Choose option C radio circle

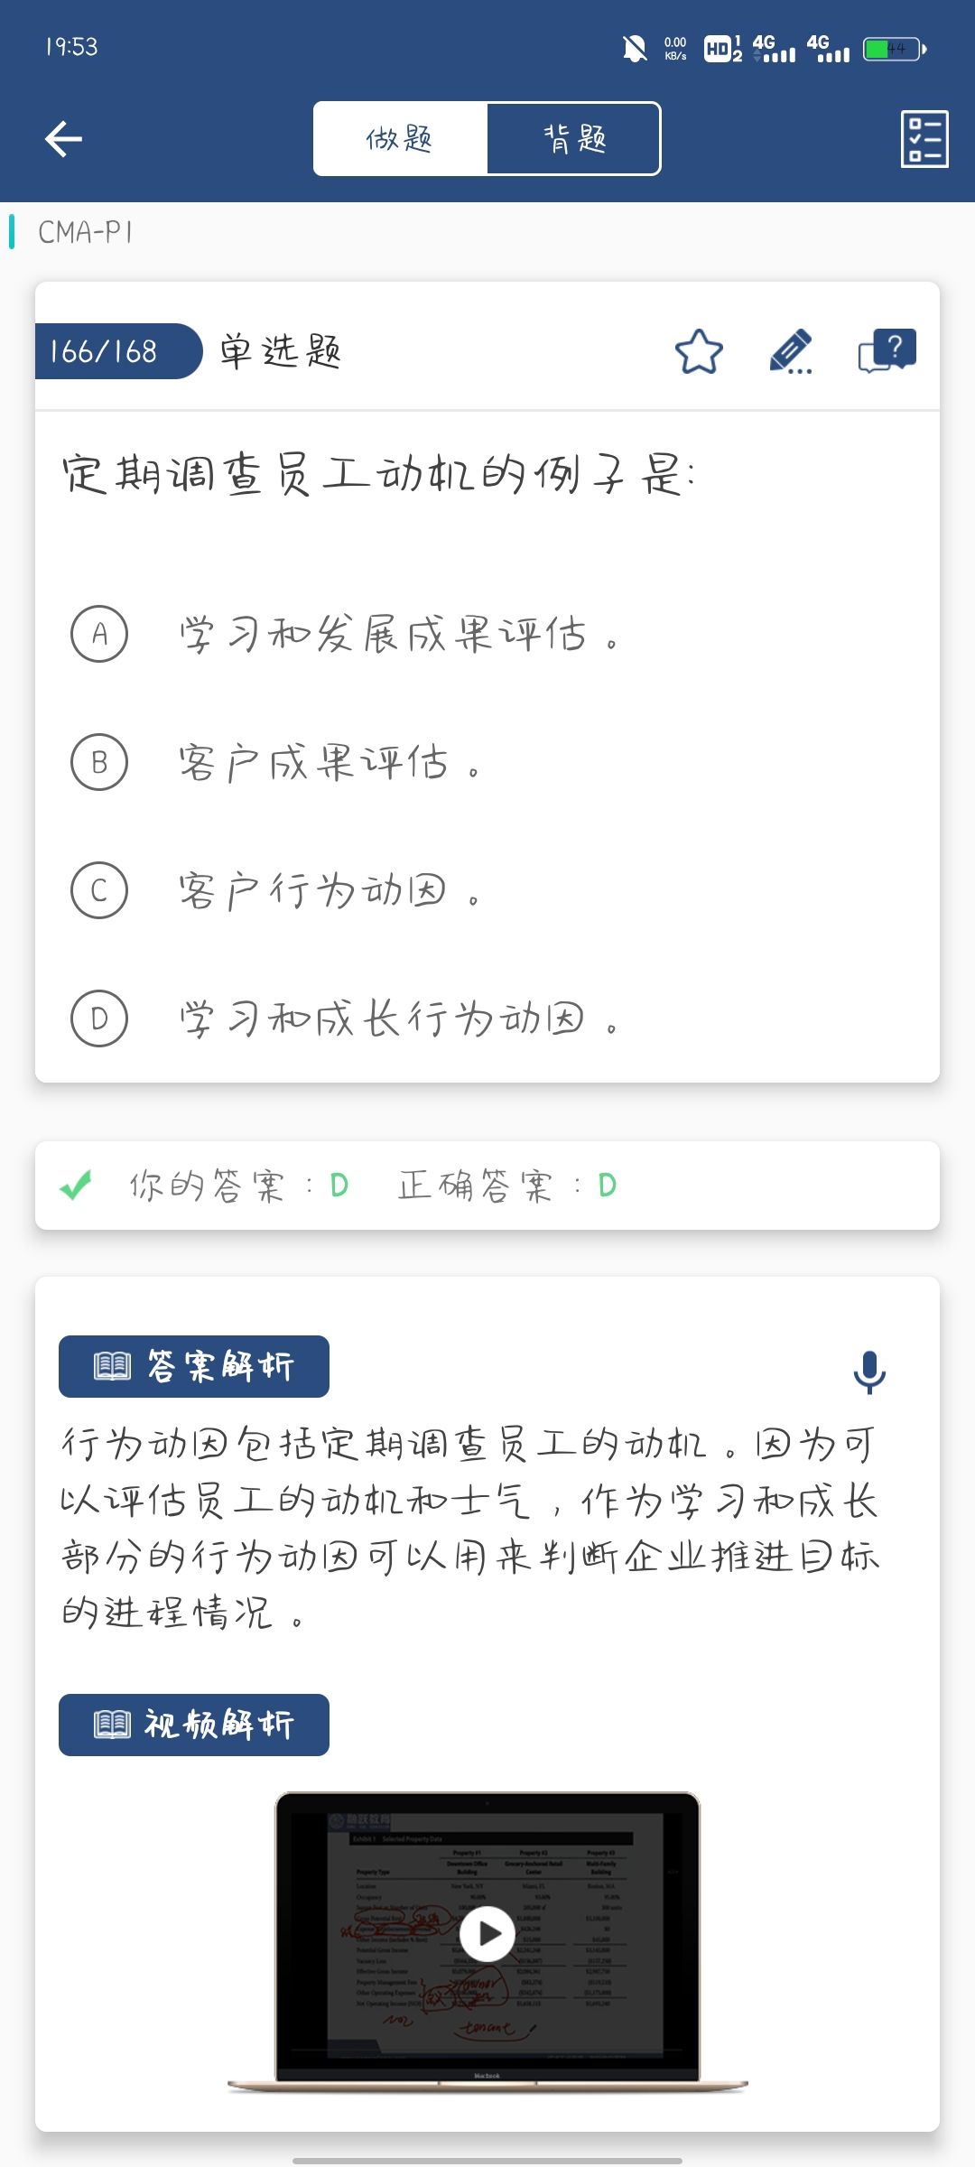point(99,890)
